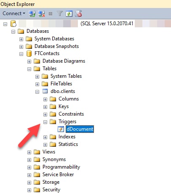Image resolution: width=171 pixels, height=193 pixels.
Task: Expand the Service Broker node
Action: click(29, 175)
